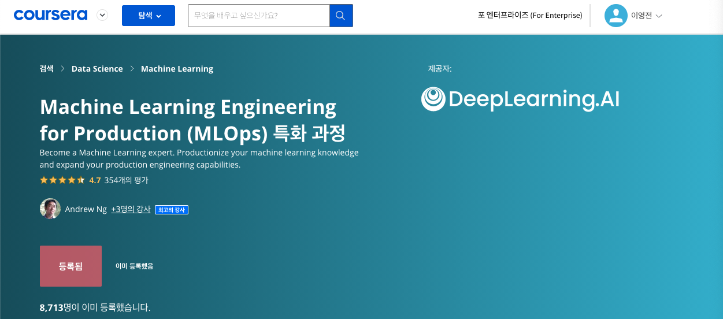Open Machine Learning breadcrumb

point(177,69)
